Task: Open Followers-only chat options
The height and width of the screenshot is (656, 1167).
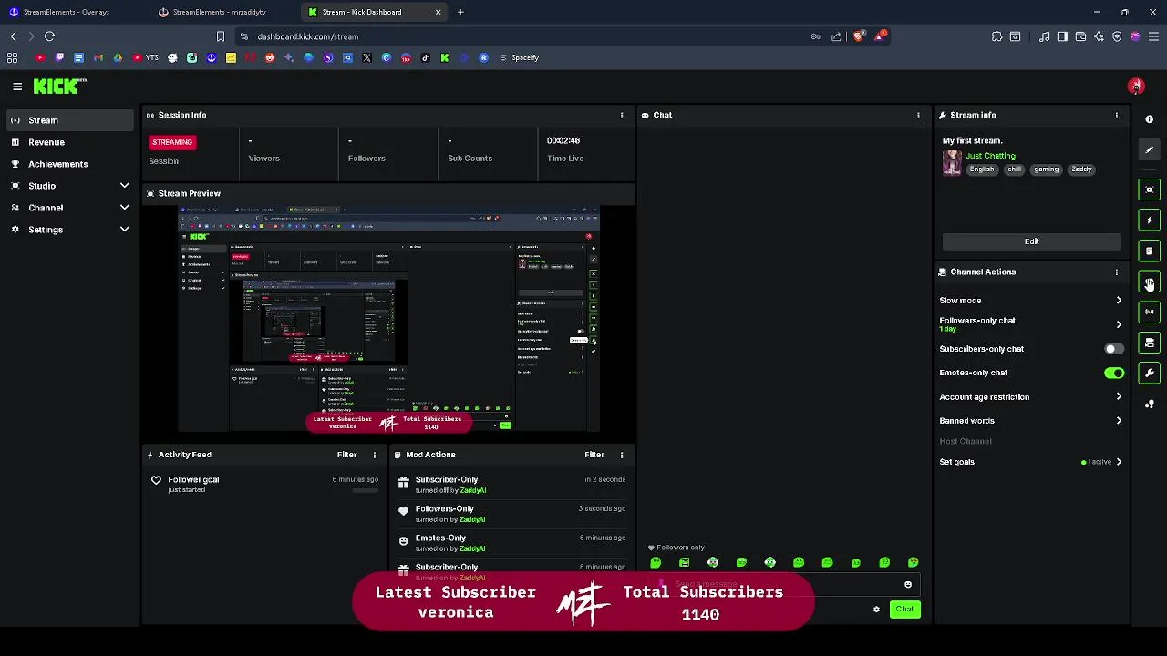Action: pos(1031,324)
